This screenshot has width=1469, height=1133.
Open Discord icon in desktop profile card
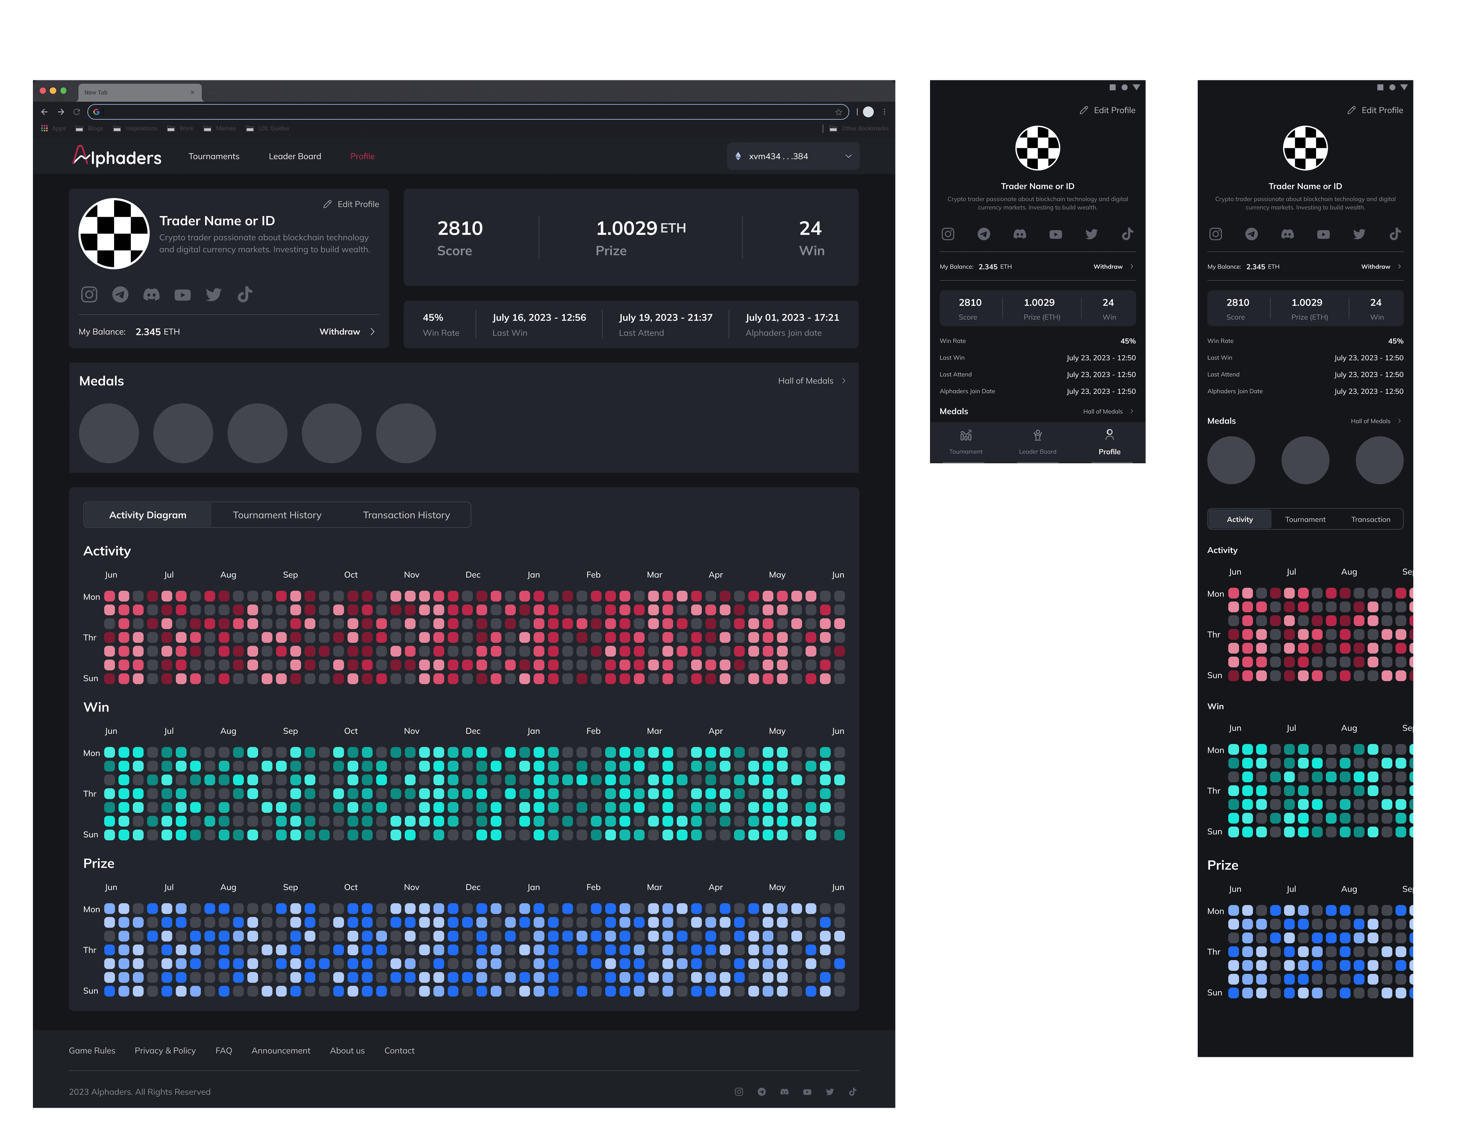(151, 294)
